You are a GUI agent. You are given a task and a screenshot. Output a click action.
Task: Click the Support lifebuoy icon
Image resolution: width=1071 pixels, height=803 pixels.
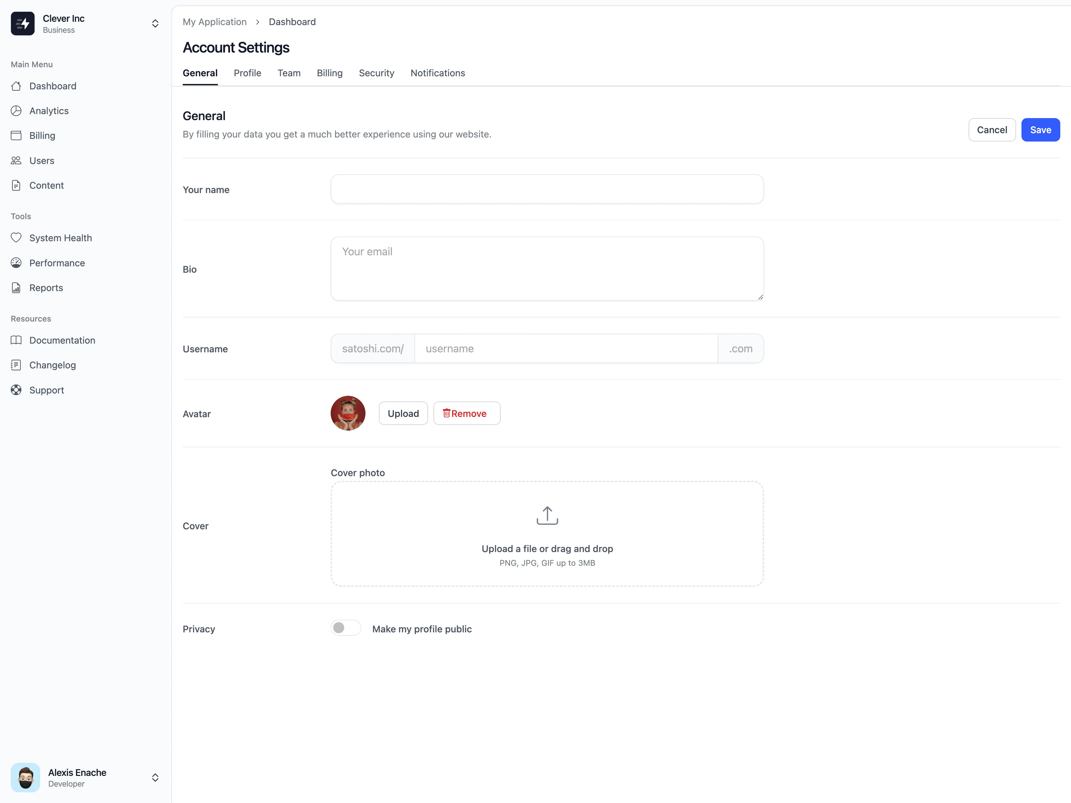coord(16,390)
